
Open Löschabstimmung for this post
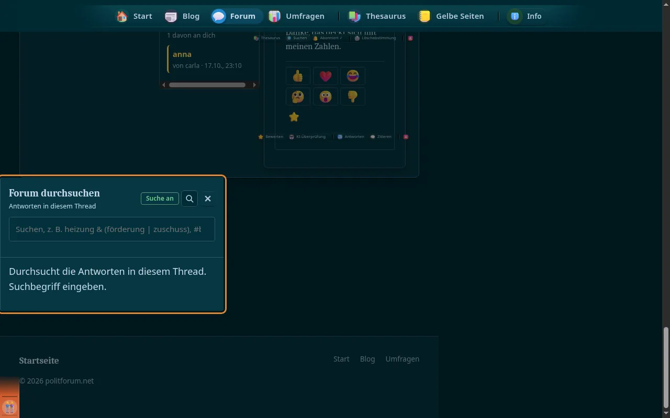[375, 38]
